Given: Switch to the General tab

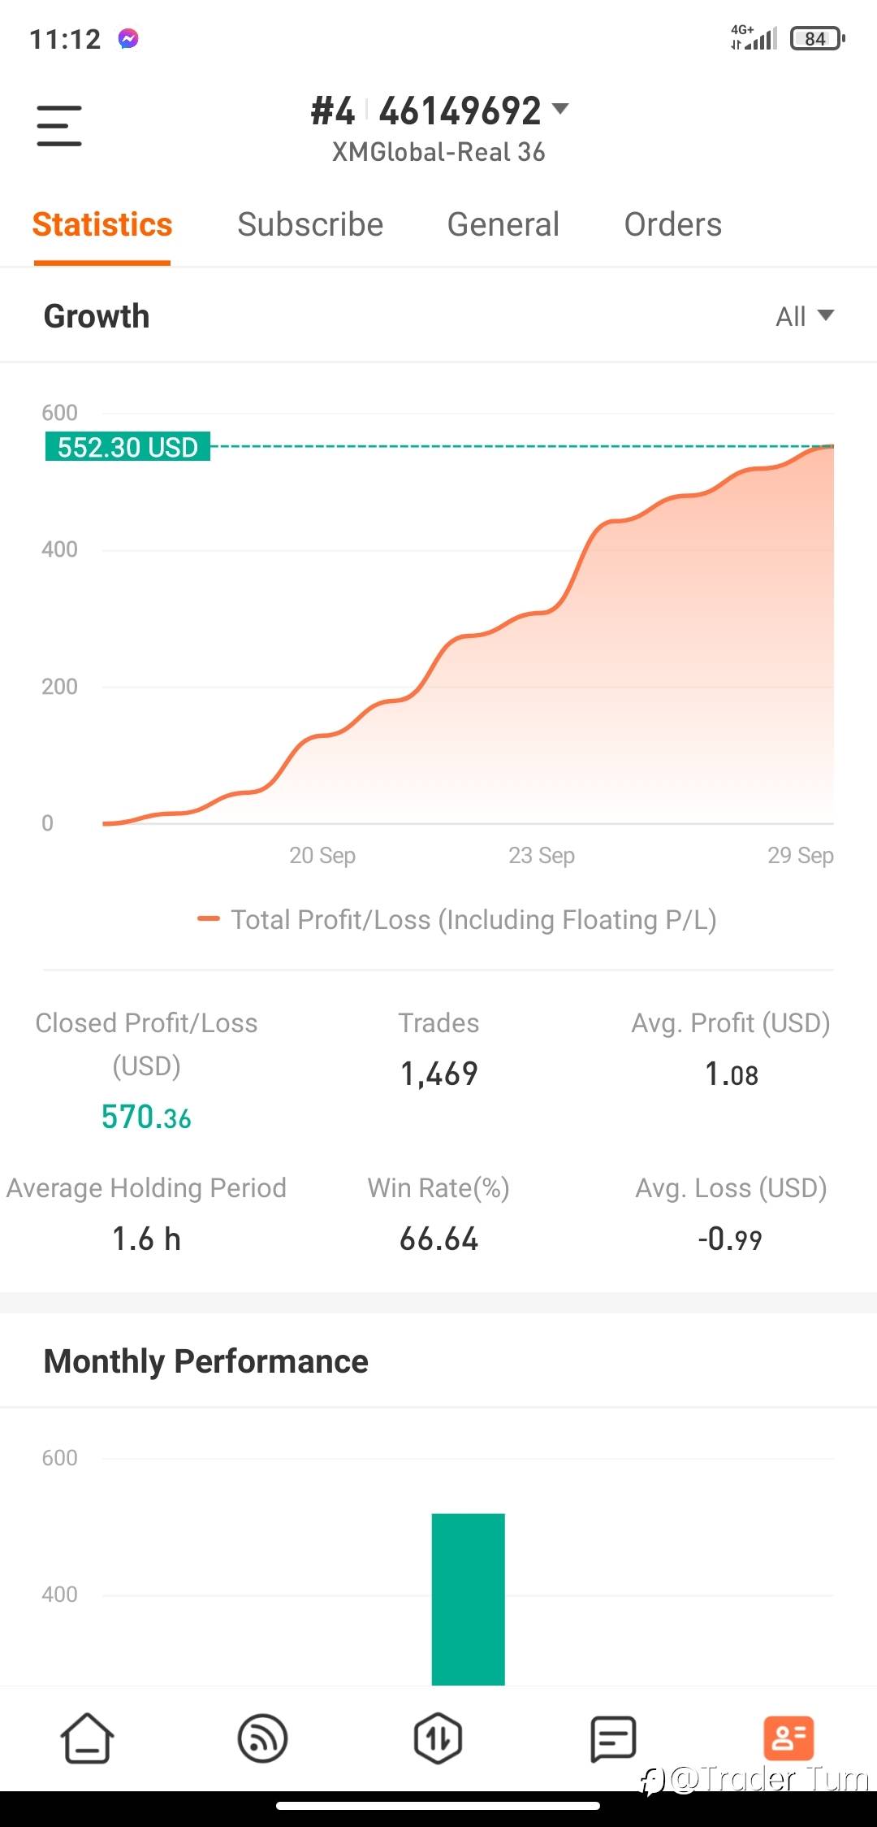Looking at the screenshot, I should 503,224.
